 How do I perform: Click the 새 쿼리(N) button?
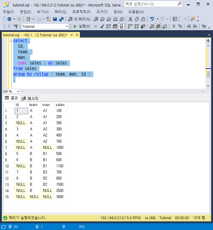[79, 19]
